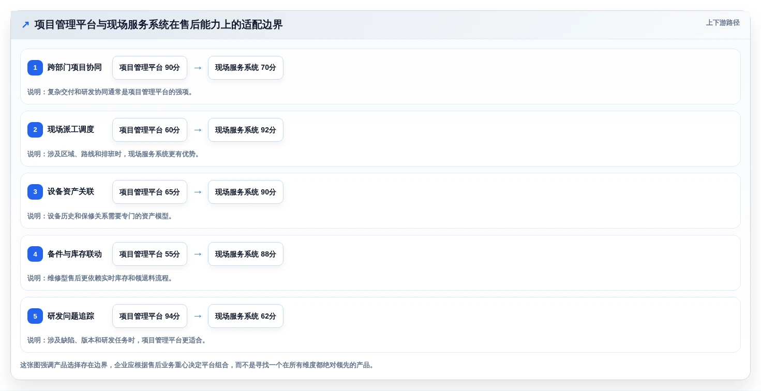Click the 项目管理平台 55分 box

pyautogui.click(x=150, y=254)
